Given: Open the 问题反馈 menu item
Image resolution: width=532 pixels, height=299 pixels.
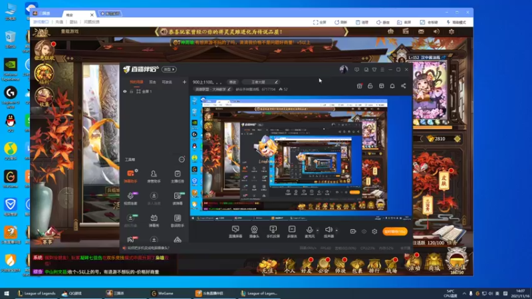Looking at the screenshot, I should [92, 22].
